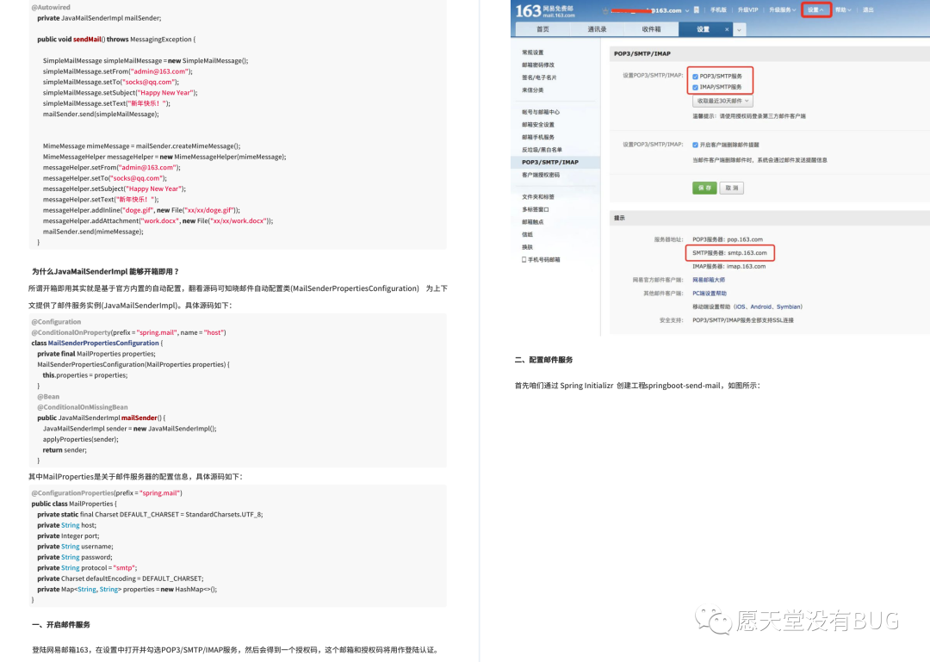
Task: Open the tab list chevron after the 设置 tab
Action: pyautogui.click(x=739, y=29)
